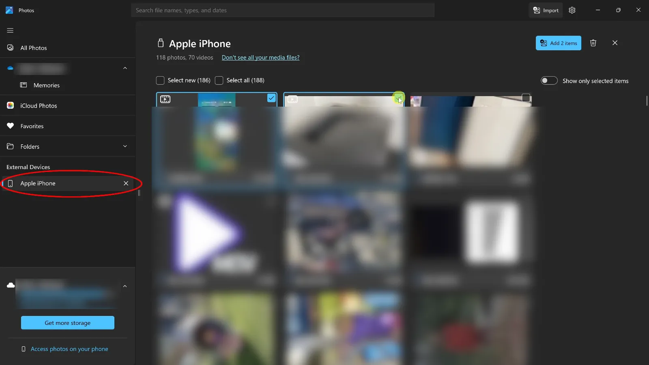The width and height of the screenshot is (649, 365).
Task: Check the Select new (186) checkbox
Action: 160,80
